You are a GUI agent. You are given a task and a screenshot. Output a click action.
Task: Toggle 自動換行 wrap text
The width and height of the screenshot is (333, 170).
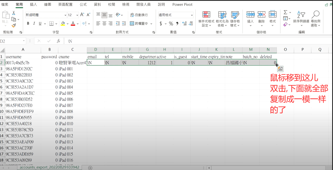[x=139, y=15]
